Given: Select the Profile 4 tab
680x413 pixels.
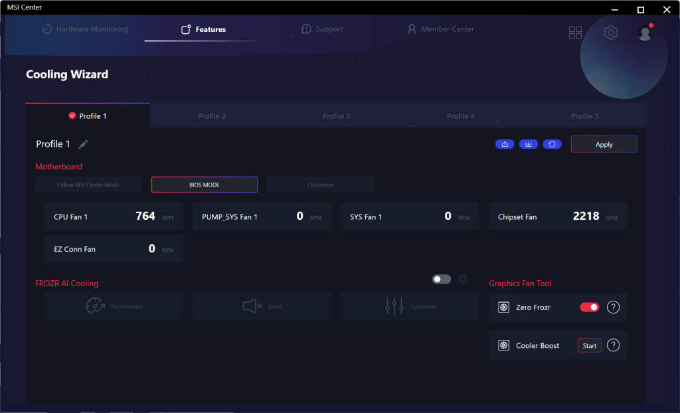Looking at the screenshot, I should pyautogui.click(x=460, y=116).
